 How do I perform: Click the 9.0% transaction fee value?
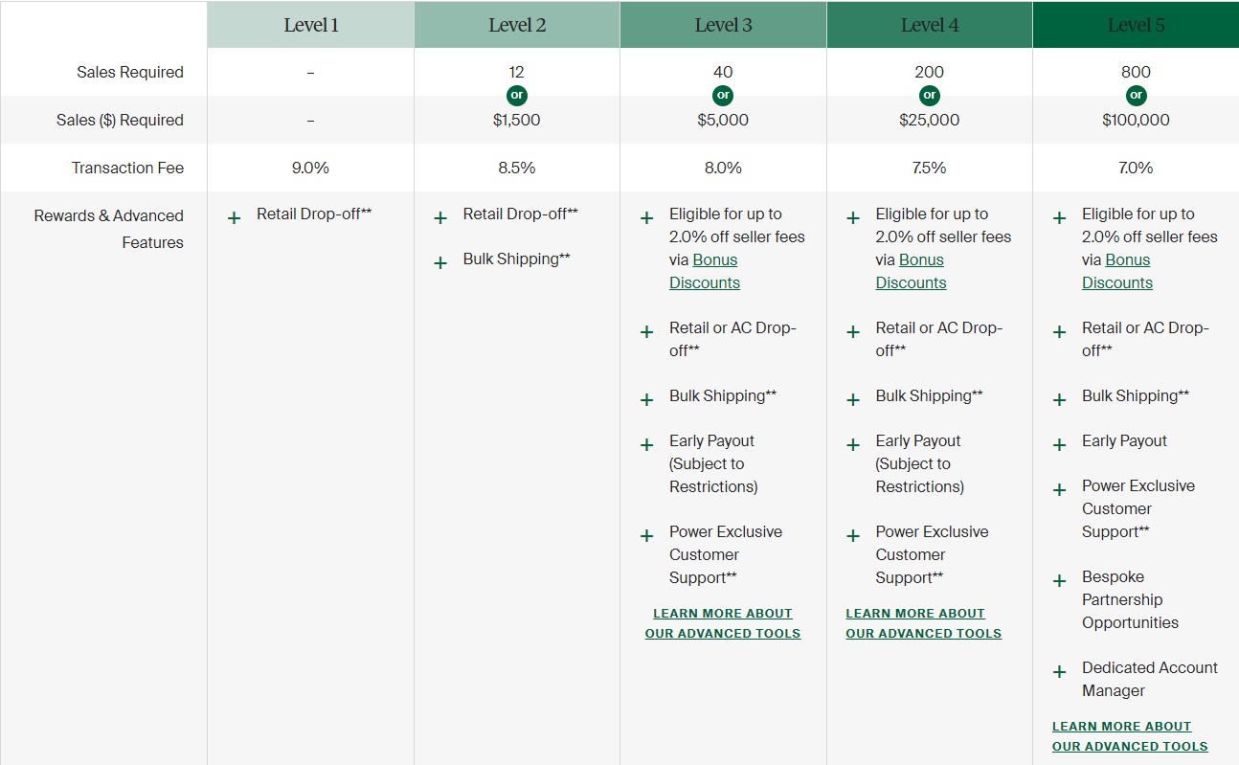[310, 168]
